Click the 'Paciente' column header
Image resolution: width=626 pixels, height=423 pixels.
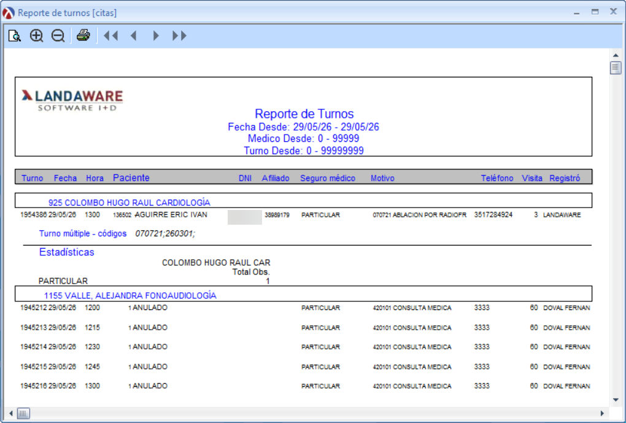point(131,178)
